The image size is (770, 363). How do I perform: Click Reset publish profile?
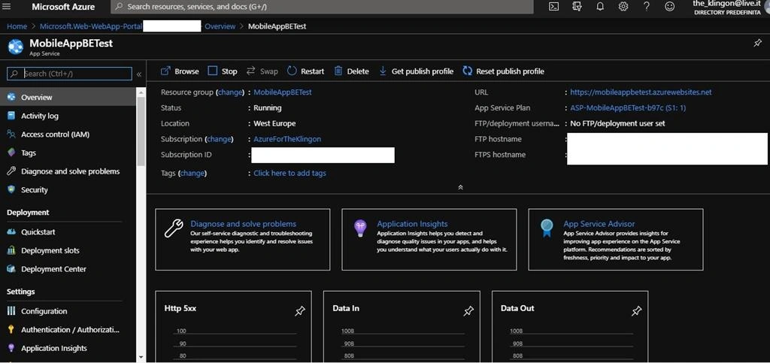click(x=503, y=71)
